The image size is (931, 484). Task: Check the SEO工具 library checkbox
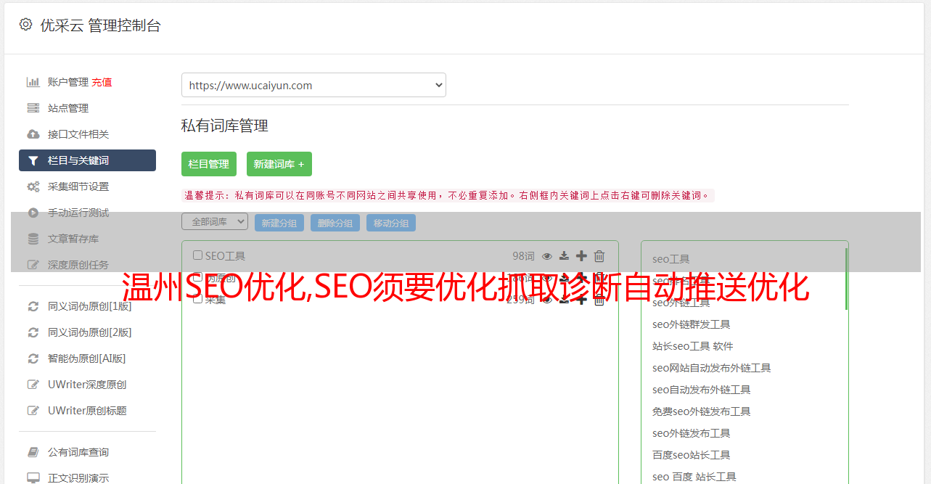(x=197, y=255)
